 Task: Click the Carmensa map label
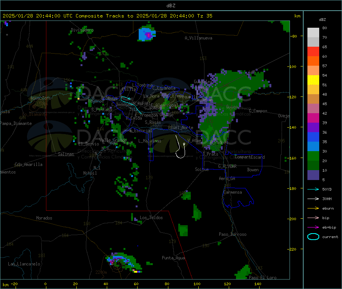click(x=233, y=192)
